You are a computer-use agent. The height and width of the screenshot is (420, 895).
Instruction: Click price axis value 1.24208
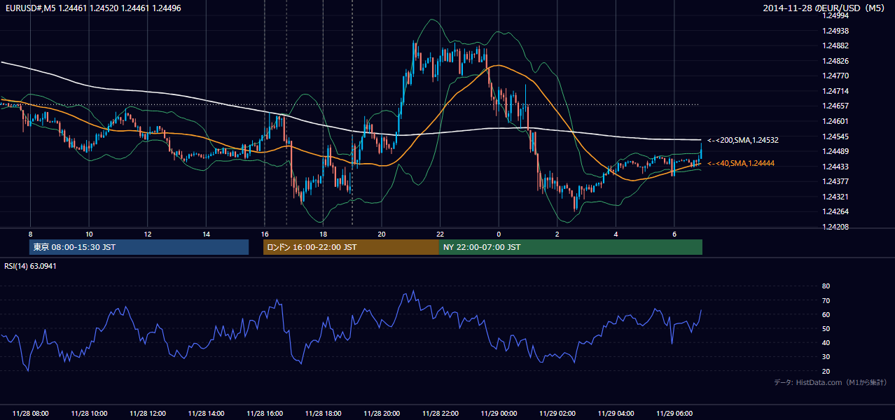[x=836, y=227]
